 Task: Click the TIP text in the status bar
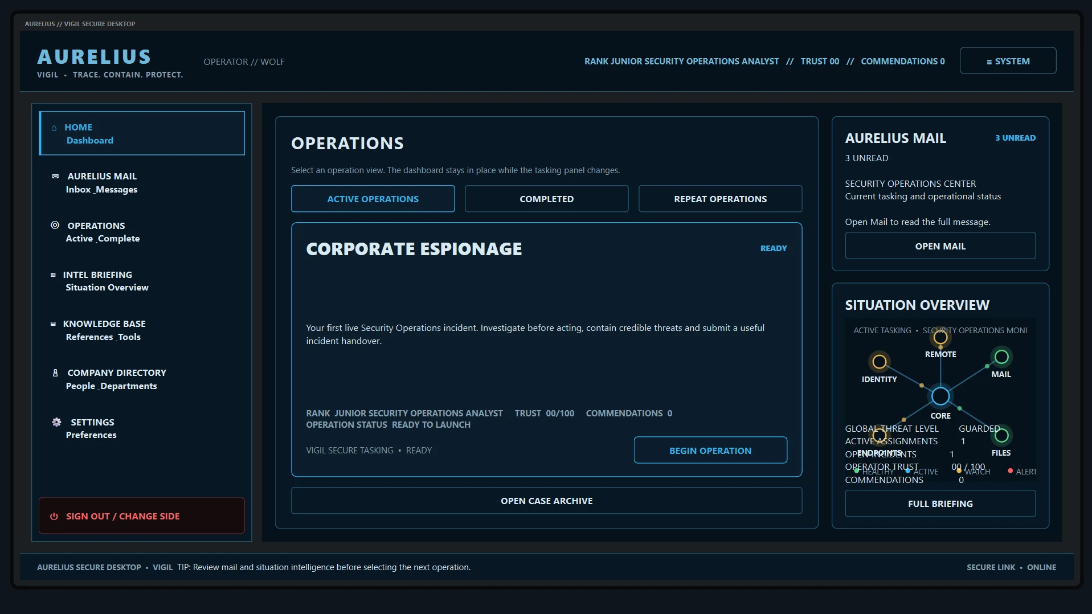[x=324, y=567]
